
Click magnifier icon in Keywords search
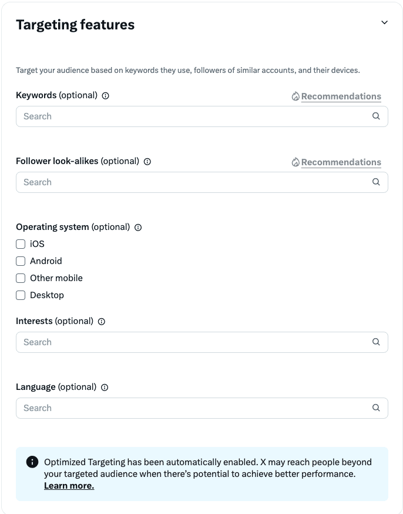pyautogui.click(x=376, y=116)
